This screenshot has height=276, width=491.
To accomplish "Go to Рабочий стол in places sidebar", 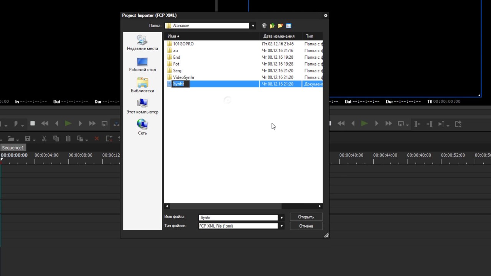I will tap(142, 64).
